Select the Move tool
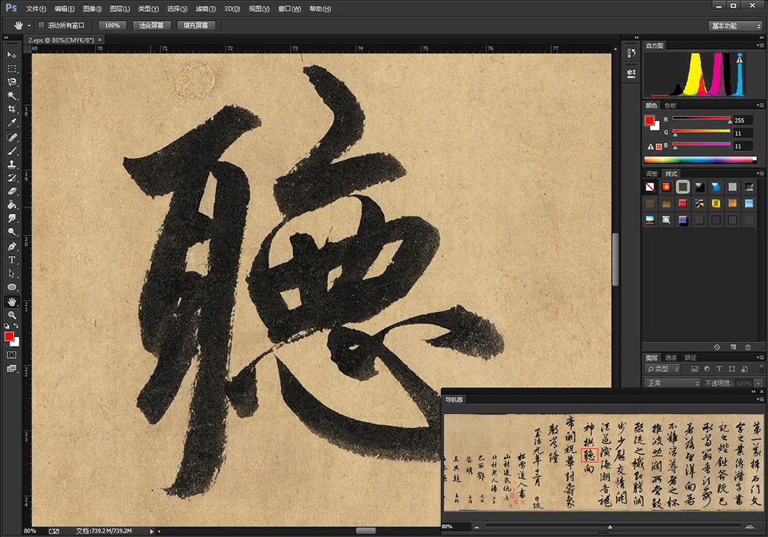768x537 pixels. (x=12, y=55)
